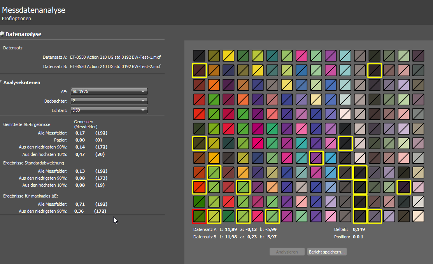Image resolution: width=433 pixels, height=264 pixels.
Task: Click the bright yellow swatch in top row
Action: tap(228, 55)
